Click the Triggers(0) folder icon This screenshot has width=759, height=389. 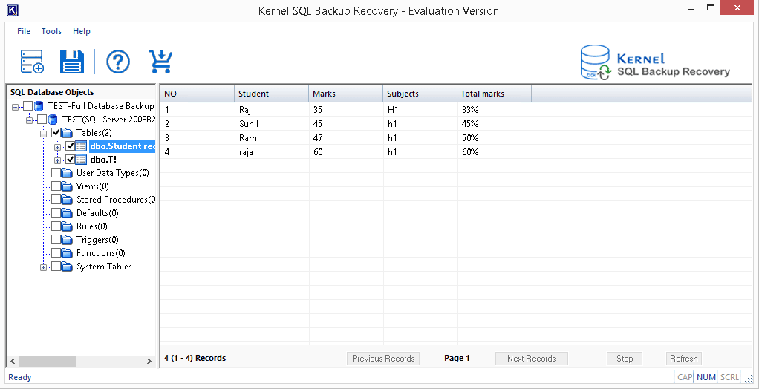click(x=67, y=240)
